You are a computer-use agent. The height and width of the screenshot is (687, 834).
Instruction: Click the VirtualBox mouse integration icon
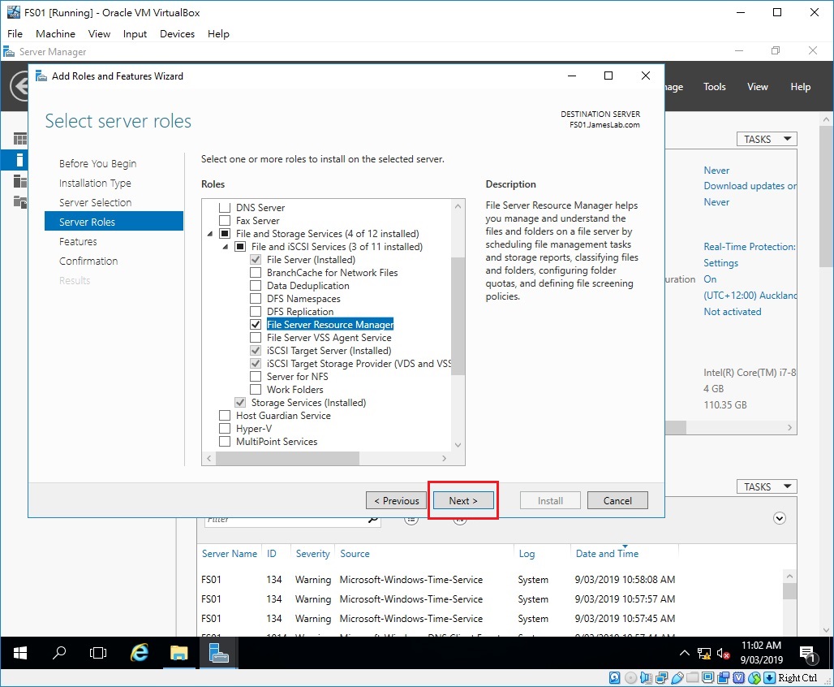[x=754, y=678]
